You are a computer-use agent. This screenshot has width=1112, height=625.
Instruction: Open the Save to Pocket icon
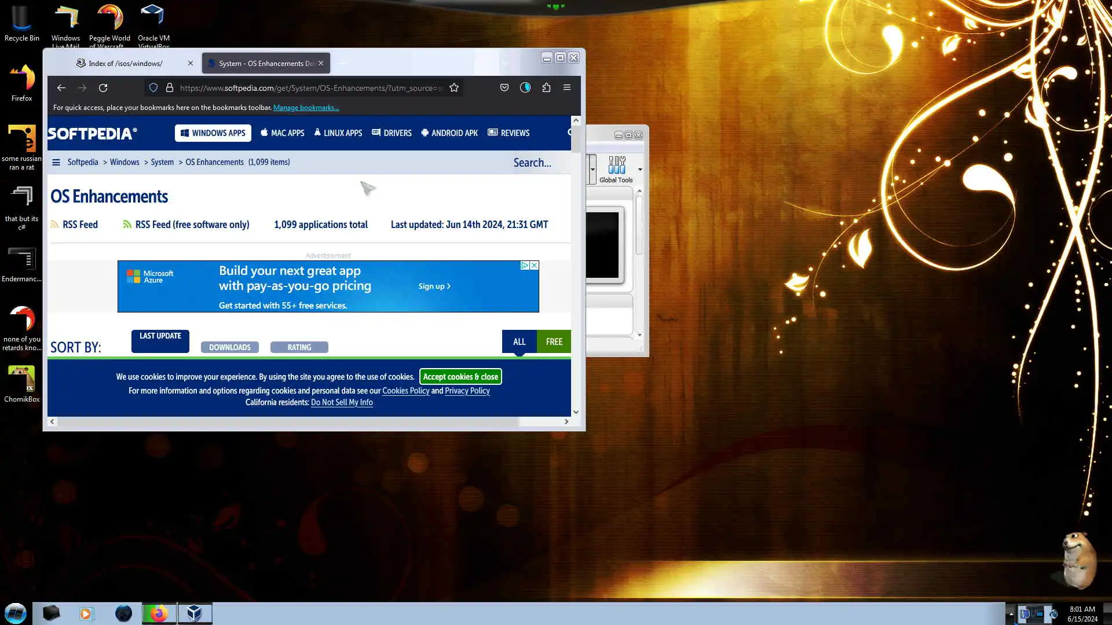(504, 88)
